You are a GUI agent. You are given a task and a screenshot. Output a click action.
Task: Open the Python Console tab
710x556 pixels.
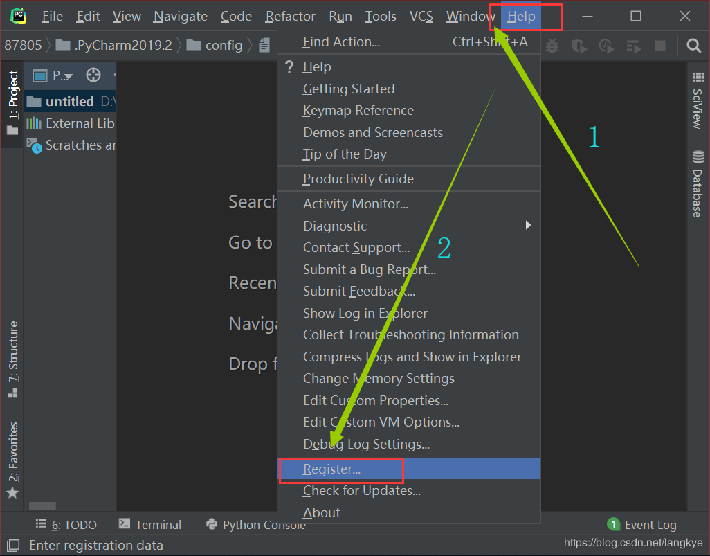[x=255, y=525]
